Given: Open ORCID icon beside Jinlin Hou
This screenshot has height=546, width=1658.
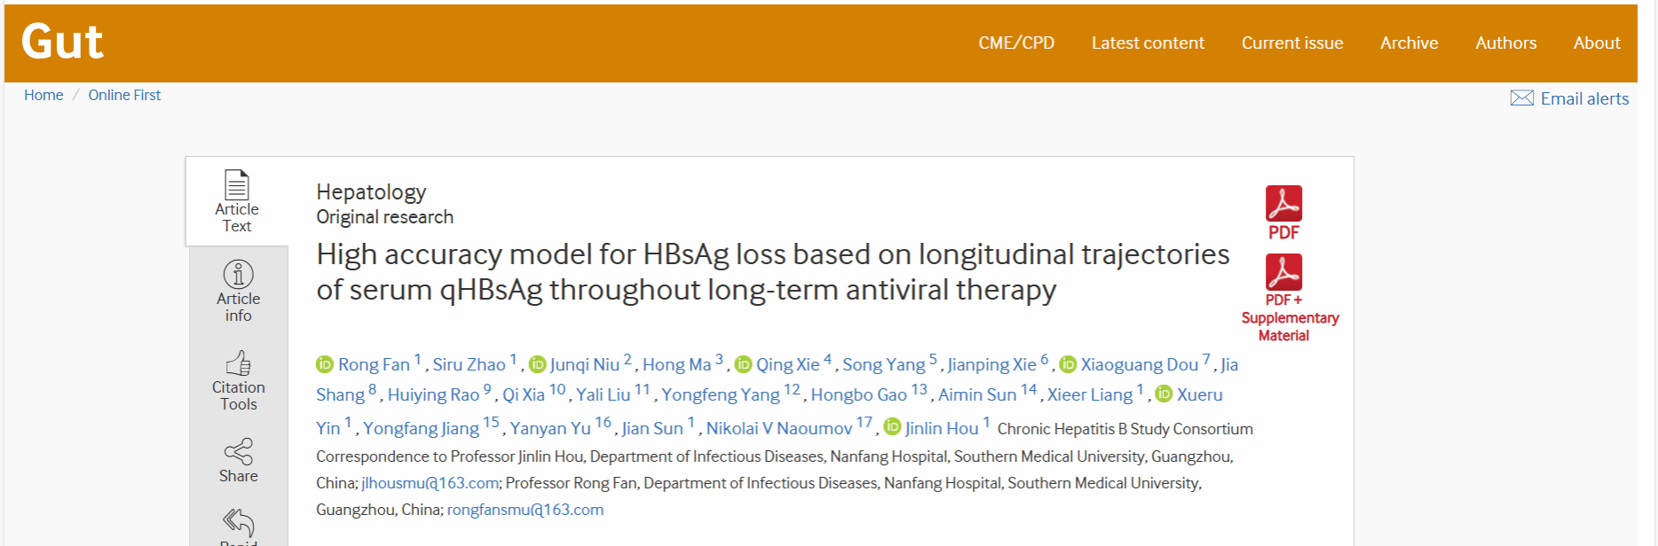Looking at the screenshot, I should [892, 428].
